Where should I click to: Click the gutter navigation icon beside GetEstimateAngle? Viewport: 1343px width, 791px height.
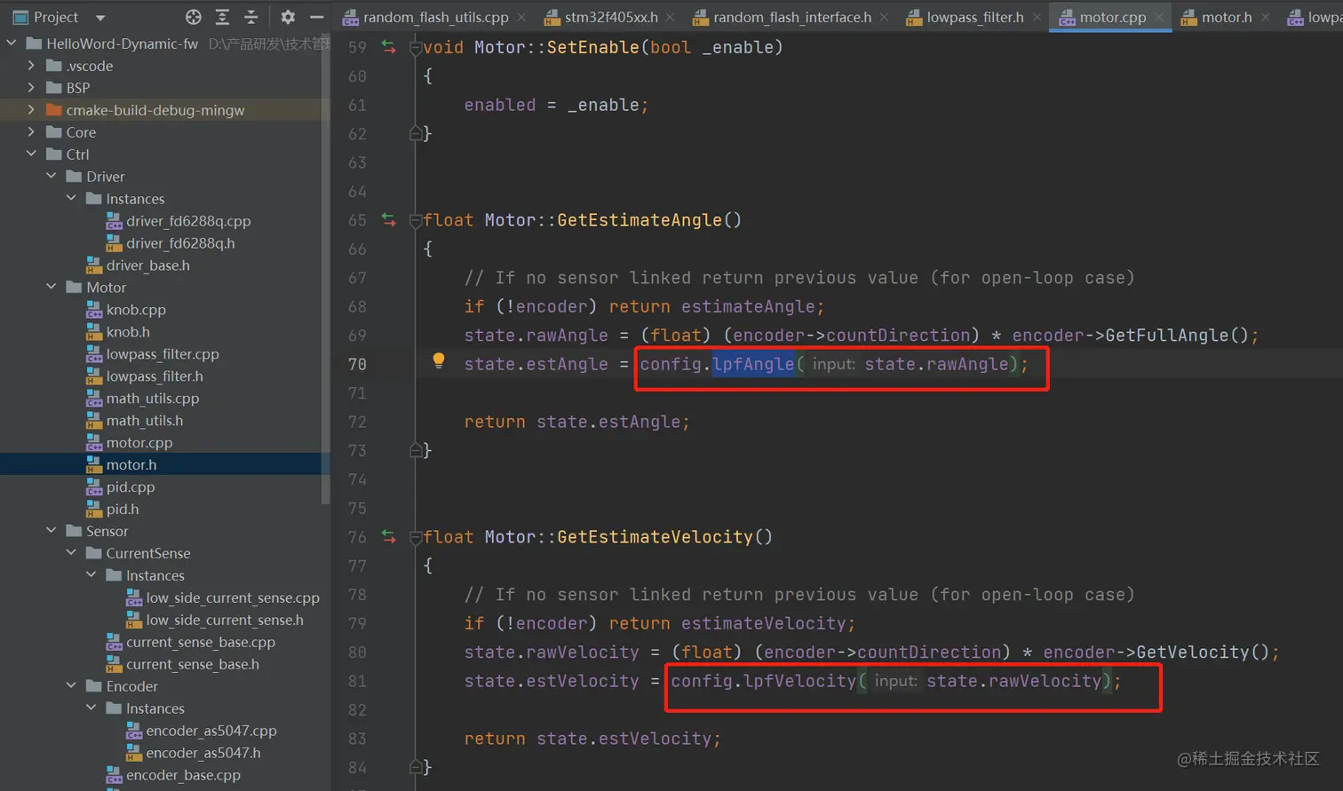click(389, 219)
